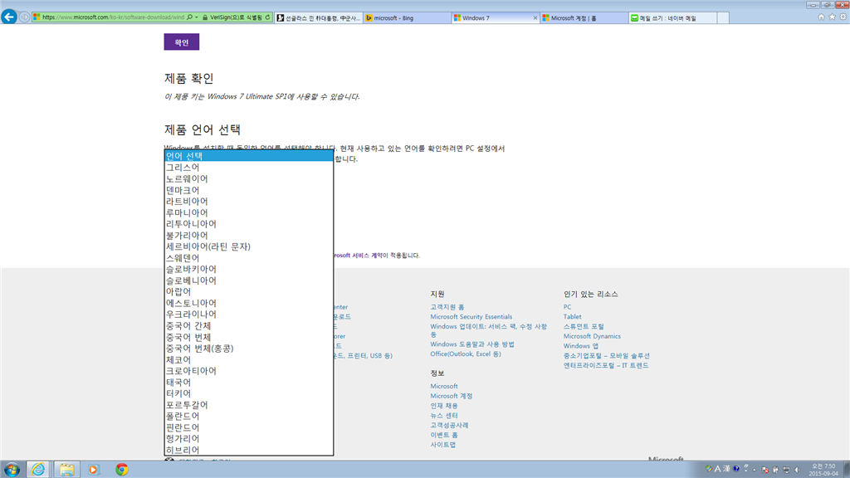The image size is (850, 478).
Task: Select '언어 선택' highlighted option
Action: tap(249, 156)
